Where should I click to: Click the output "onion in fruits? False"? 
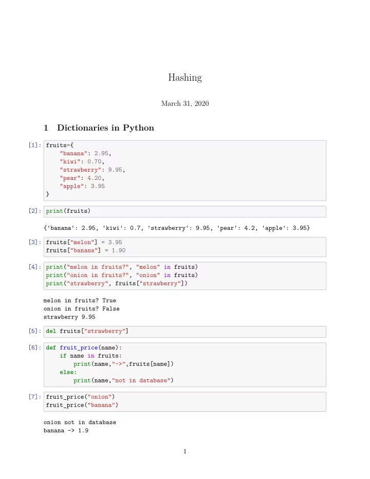coord(82,309)
